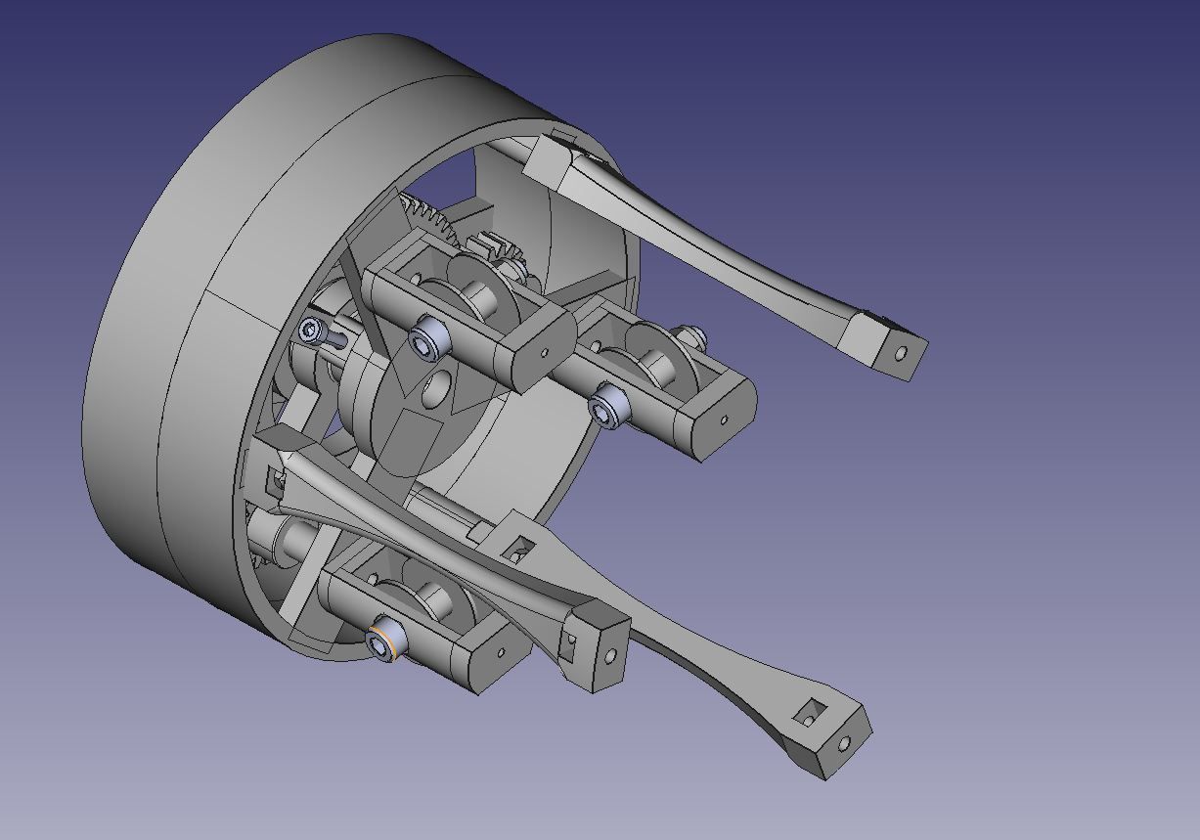
Task: Select upper curved arm's tip block with hole
Action: coord(882,345)
